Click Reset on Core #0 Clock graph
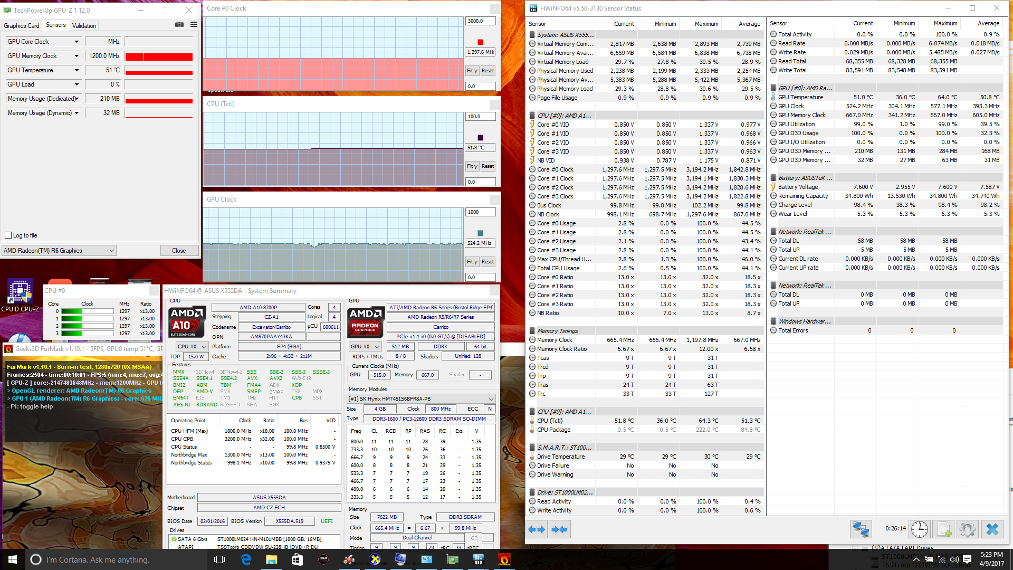Viewport: 1013px width, 570px height. coord(488,71)
